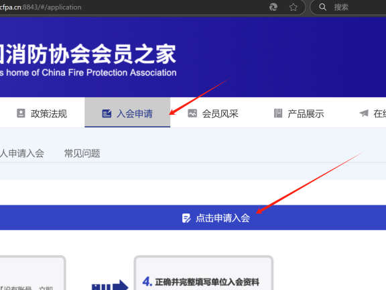386x290 pixels.
Task: Click the 消防协会会员之家 site title
Action: pyautogui.click(x=88, y=54)
